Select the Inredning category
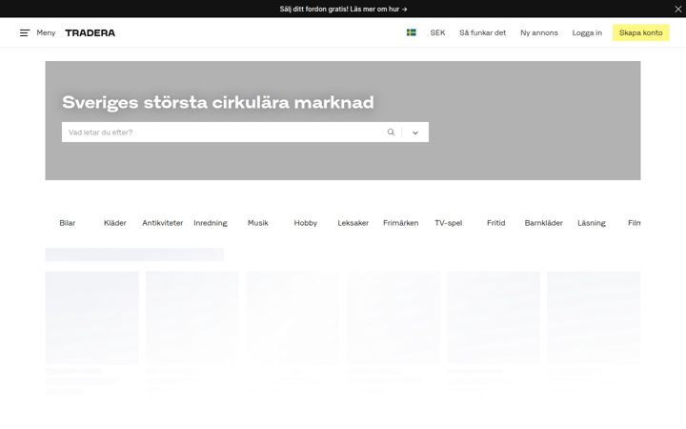 click(x=211, y=223)
